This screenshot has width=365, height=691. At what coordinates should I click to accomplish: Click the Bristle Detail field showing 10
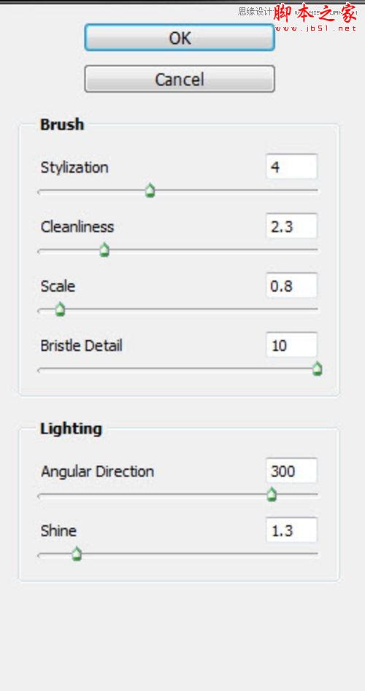click(x=291, y=345)
